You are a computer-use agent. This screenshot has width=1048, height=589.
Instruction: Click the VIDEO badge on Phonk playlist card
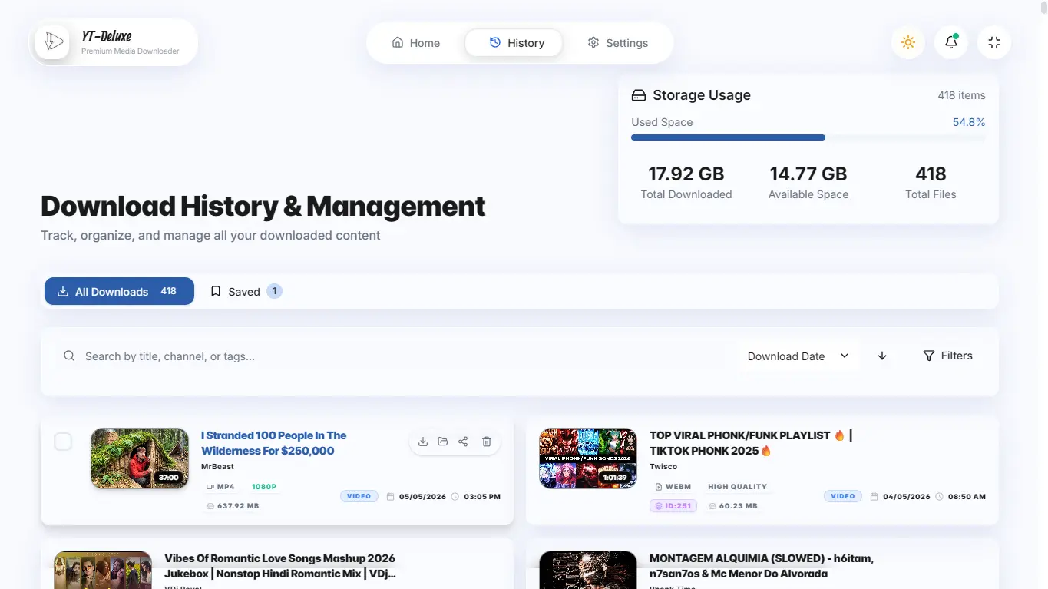pos(843,496)
